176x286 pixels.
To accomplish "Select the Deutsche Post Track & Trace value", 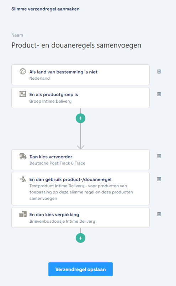I will (x=57, y=163).
